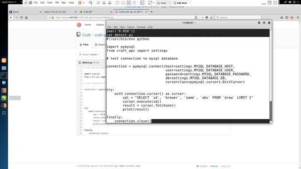Select the Issues tab in the repository
The height and width of the screenshot is (169, 301).
tap(100, 45)
